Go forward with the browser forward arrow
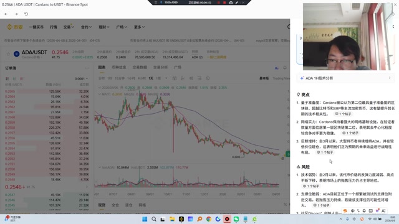Screen dimensions: 399x224 16,14
